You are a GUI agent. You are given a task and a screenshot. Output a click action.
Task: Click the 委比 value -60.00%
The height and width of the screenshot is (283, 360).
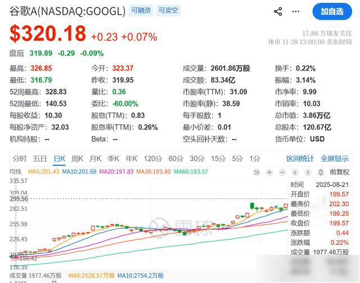pyautogui.click(x=125, y=104)
